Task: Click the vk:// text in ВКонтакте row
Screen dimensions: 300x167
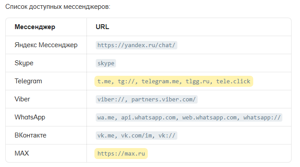Action: [167, 135]
